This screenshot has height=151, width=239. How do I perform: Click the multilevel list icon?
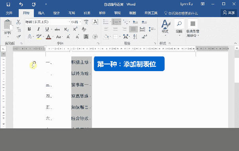[x=126, y=22]
